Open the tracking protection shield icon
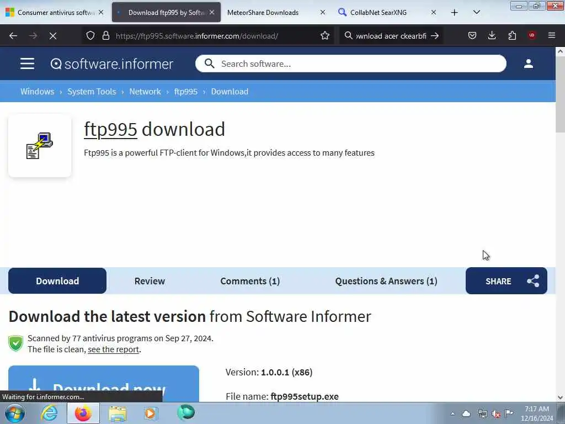 coord(90,36)
